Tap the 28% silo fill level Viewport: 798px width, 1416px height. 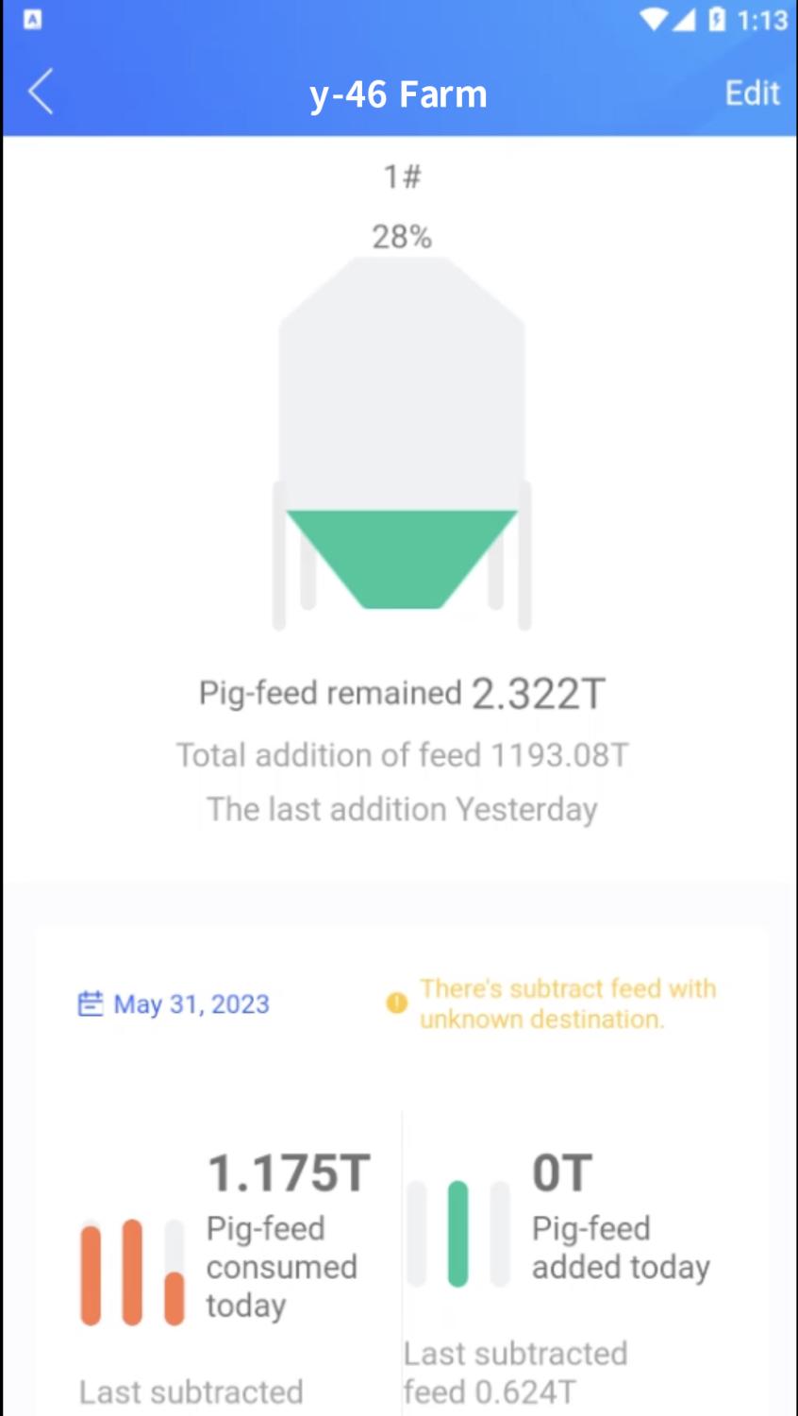click(402, 237)
